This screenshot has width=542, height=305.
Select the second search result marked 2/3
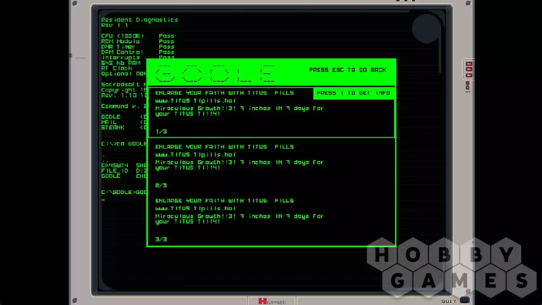click(271, 166)
